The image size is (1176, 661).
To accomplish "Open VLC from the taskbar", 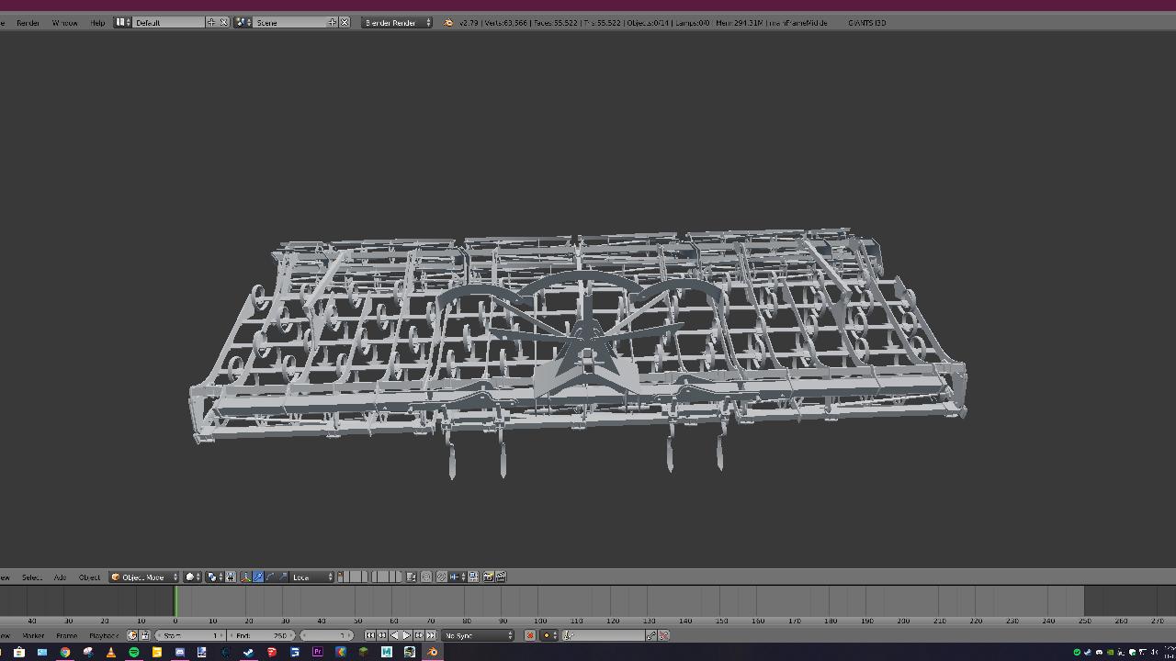I will click(x=110, y=652).
